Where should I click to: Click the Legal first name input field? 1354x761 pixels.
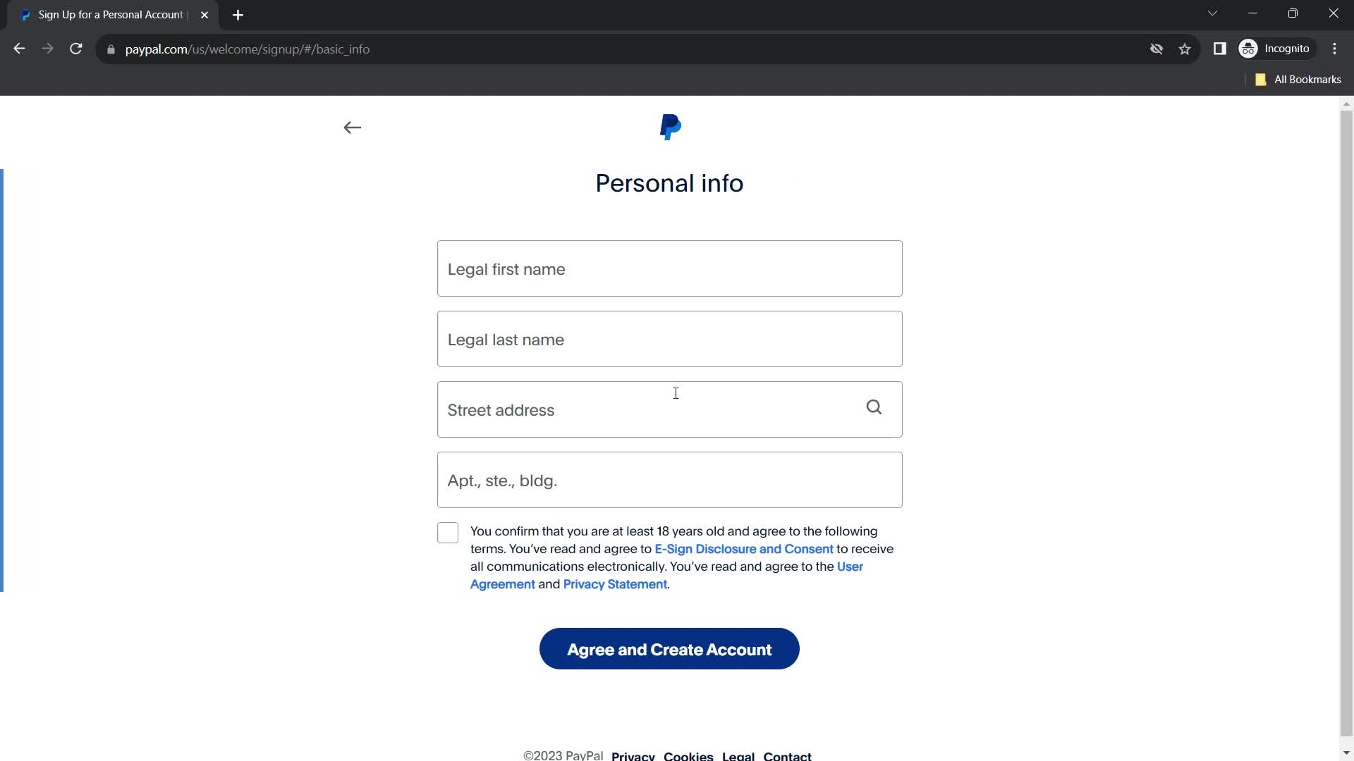point(669,268)
